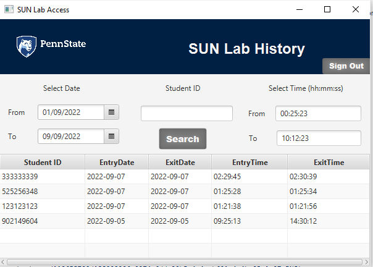Click exit time cell 01:25:34
Screen dimensions: 373x267
(329, 191)
